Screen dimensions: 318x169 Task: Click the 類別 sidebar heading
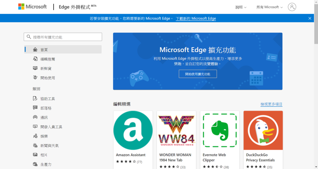[36, 89]
